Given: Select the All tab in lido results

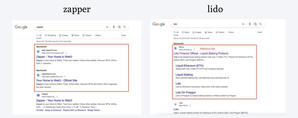Looking at the screenshot, I should click(176, 32).
